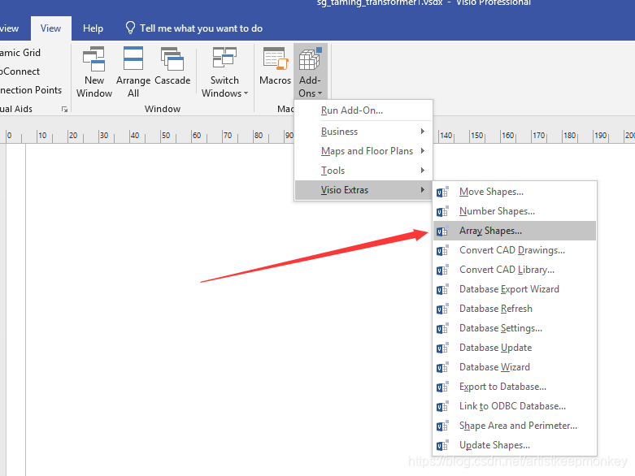Choose Update Shapes... item
Screen dimensions: 635x476
click(x=515, y=445)
